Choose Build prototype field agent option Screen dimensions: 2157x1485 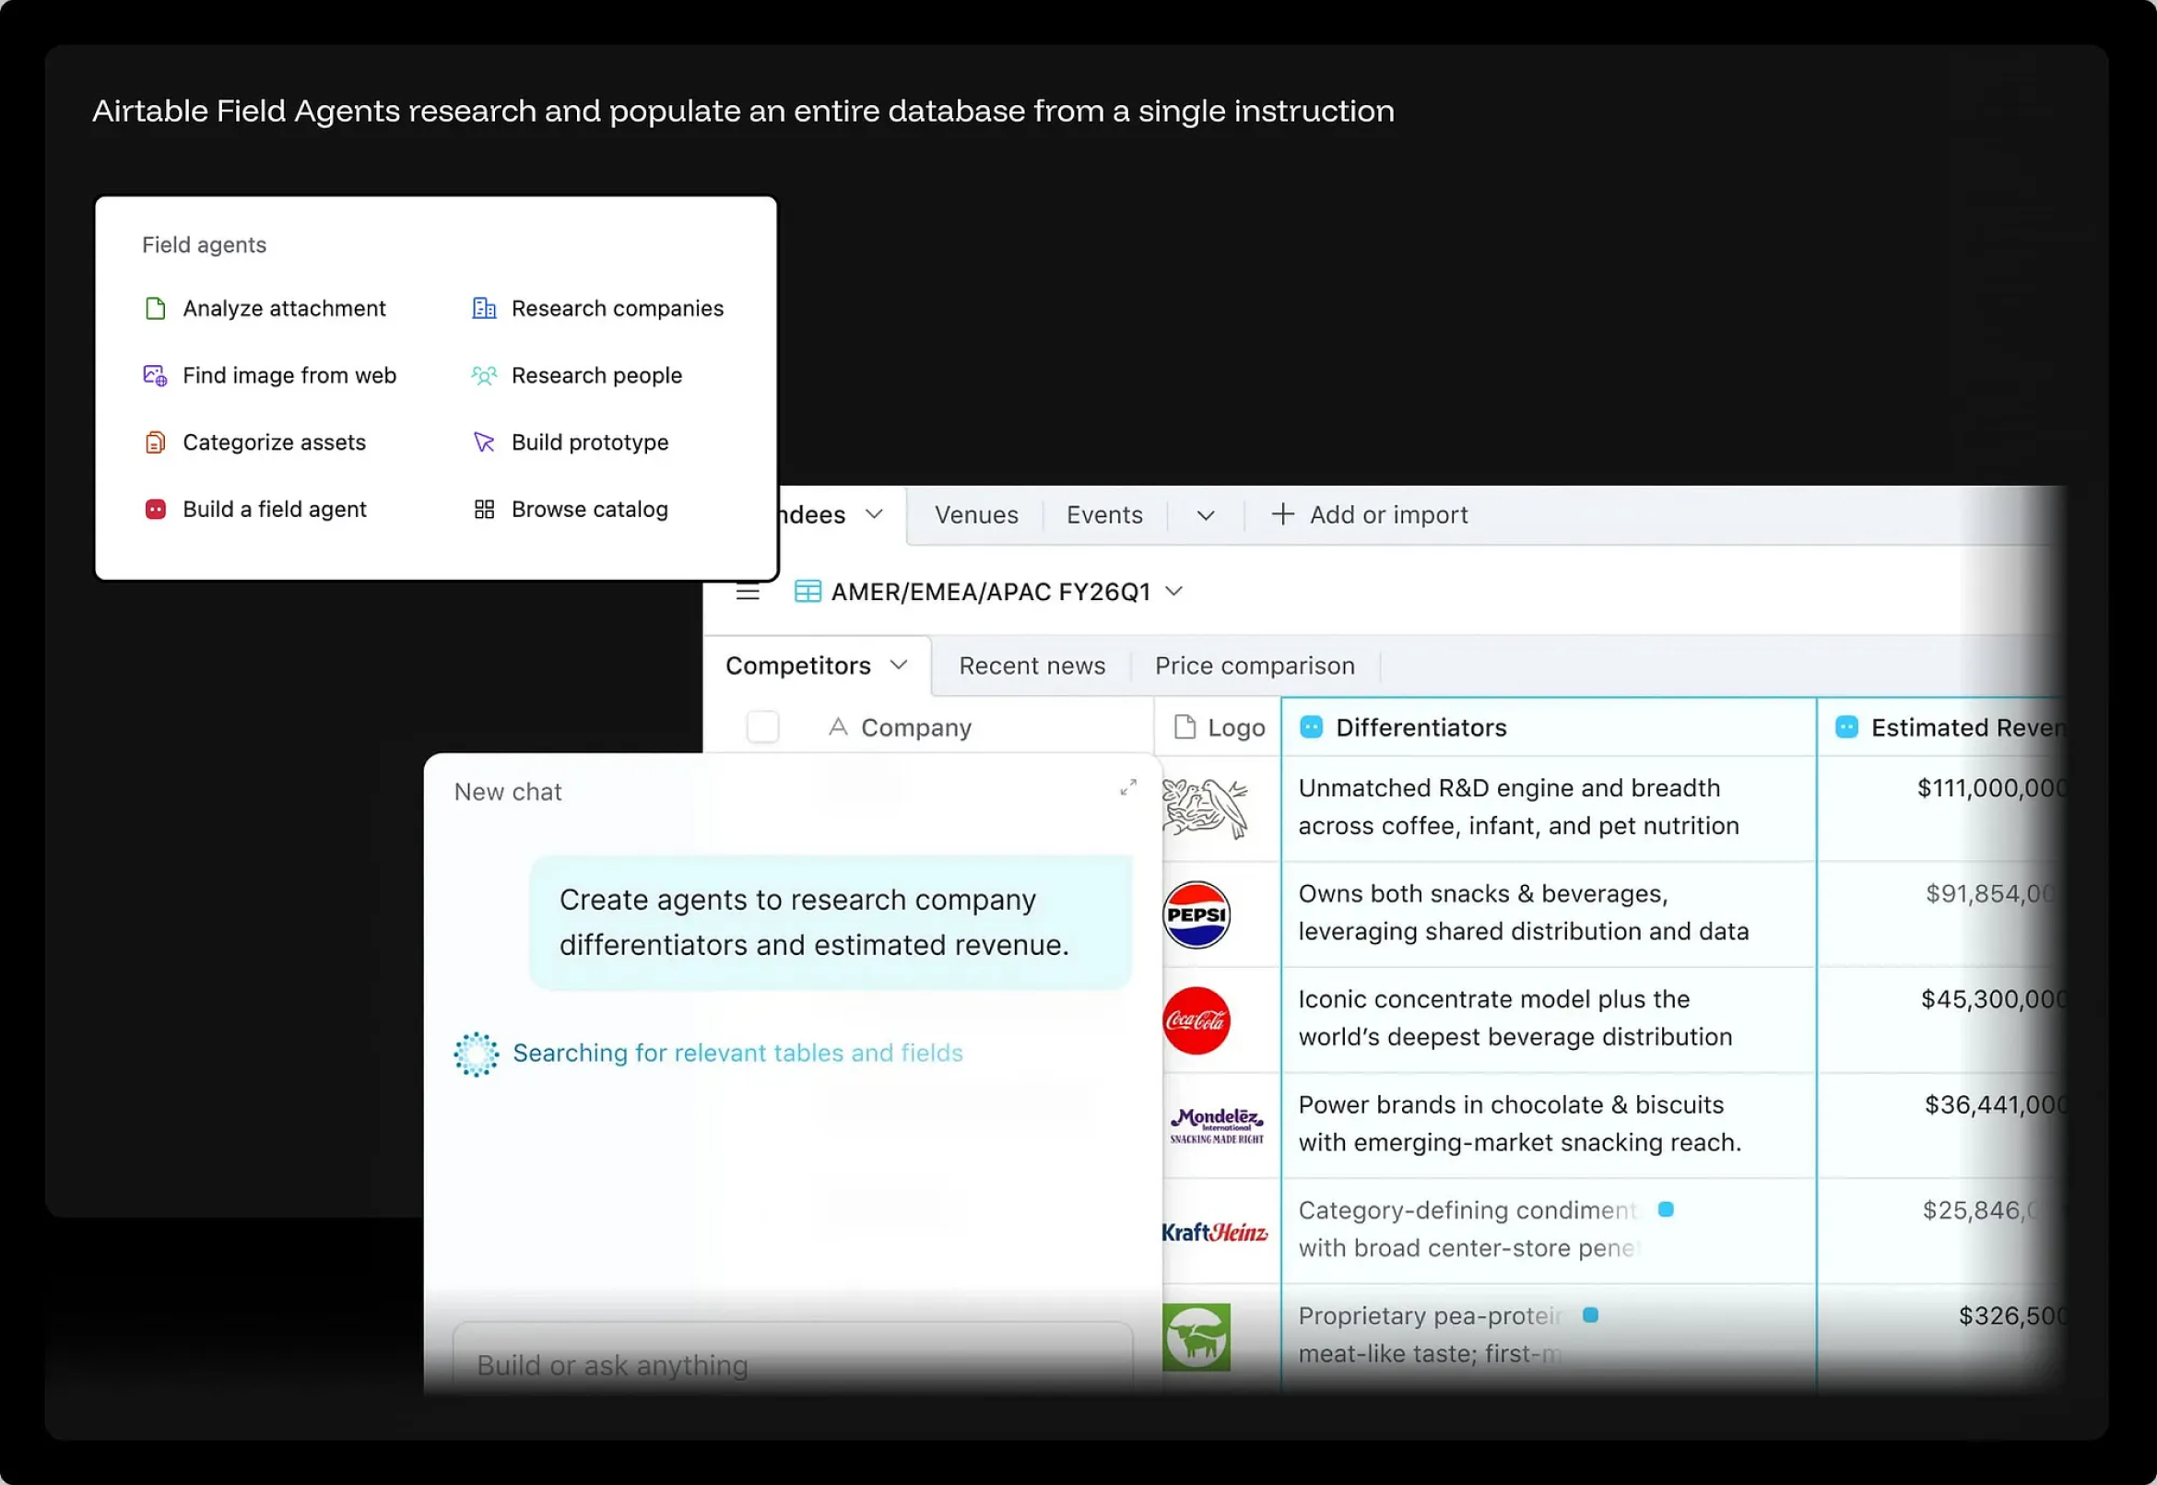(571, 442)
